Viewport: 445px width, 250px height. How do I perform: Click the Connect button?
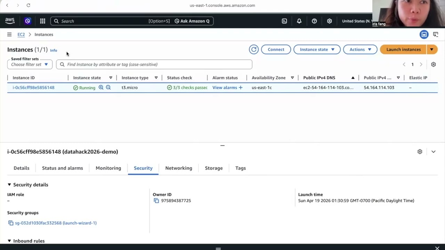point(276,49)
